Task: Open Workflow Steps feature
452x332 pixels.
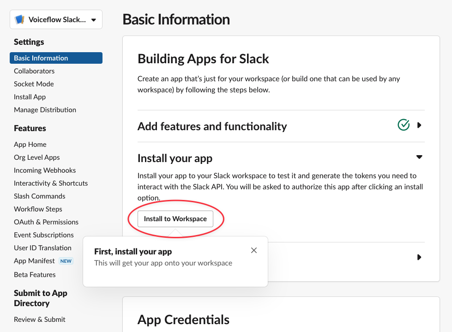Action: coord(38,209)
